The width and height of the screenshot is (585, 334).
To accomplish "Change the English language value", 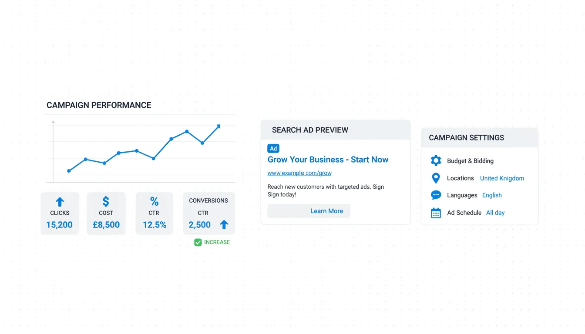I will 492,195.
